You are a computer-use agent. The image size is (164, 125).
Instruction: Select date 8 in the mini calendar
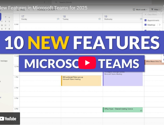click(x=9, y=29)
